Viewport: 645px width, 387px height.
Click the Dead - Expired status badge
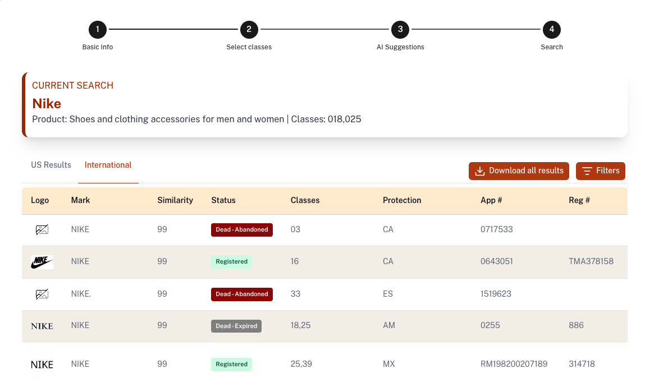(236, 326)
